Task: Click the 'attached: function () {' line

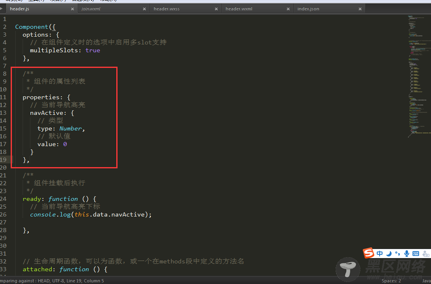Action: [65, 269]
